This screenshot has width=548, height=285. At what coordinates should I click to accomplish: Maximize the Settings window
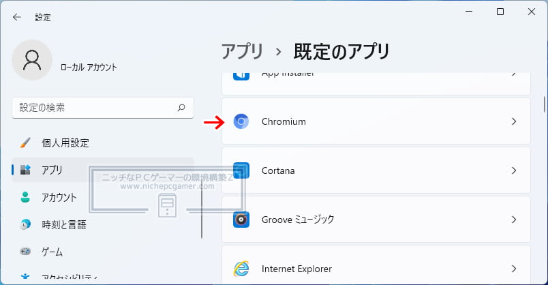(x=500, y=12)
